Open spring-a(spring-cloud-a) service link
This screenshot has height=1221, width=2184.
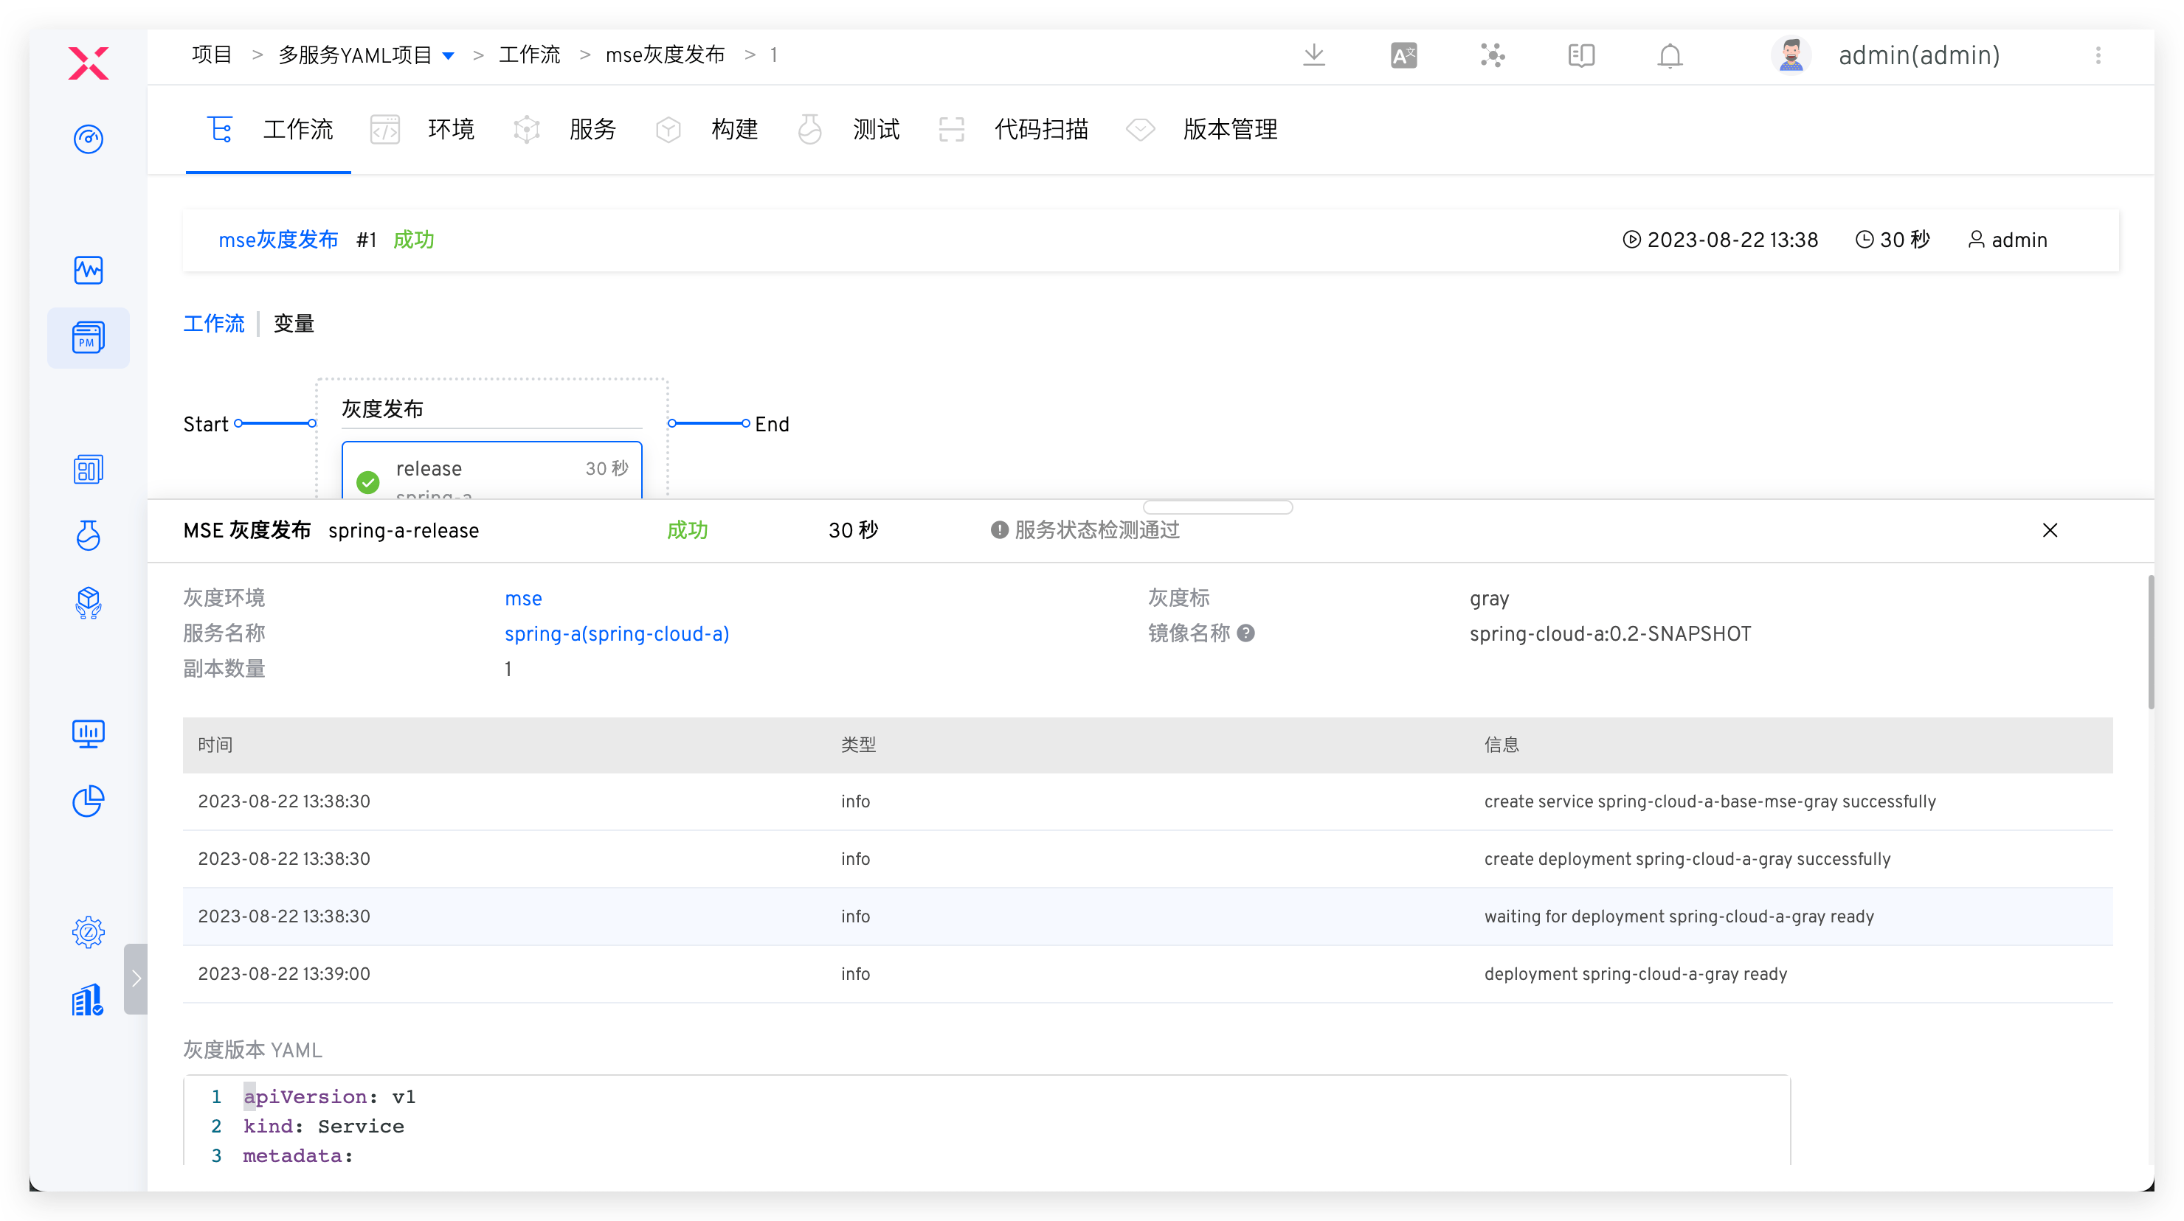[616, 634]
